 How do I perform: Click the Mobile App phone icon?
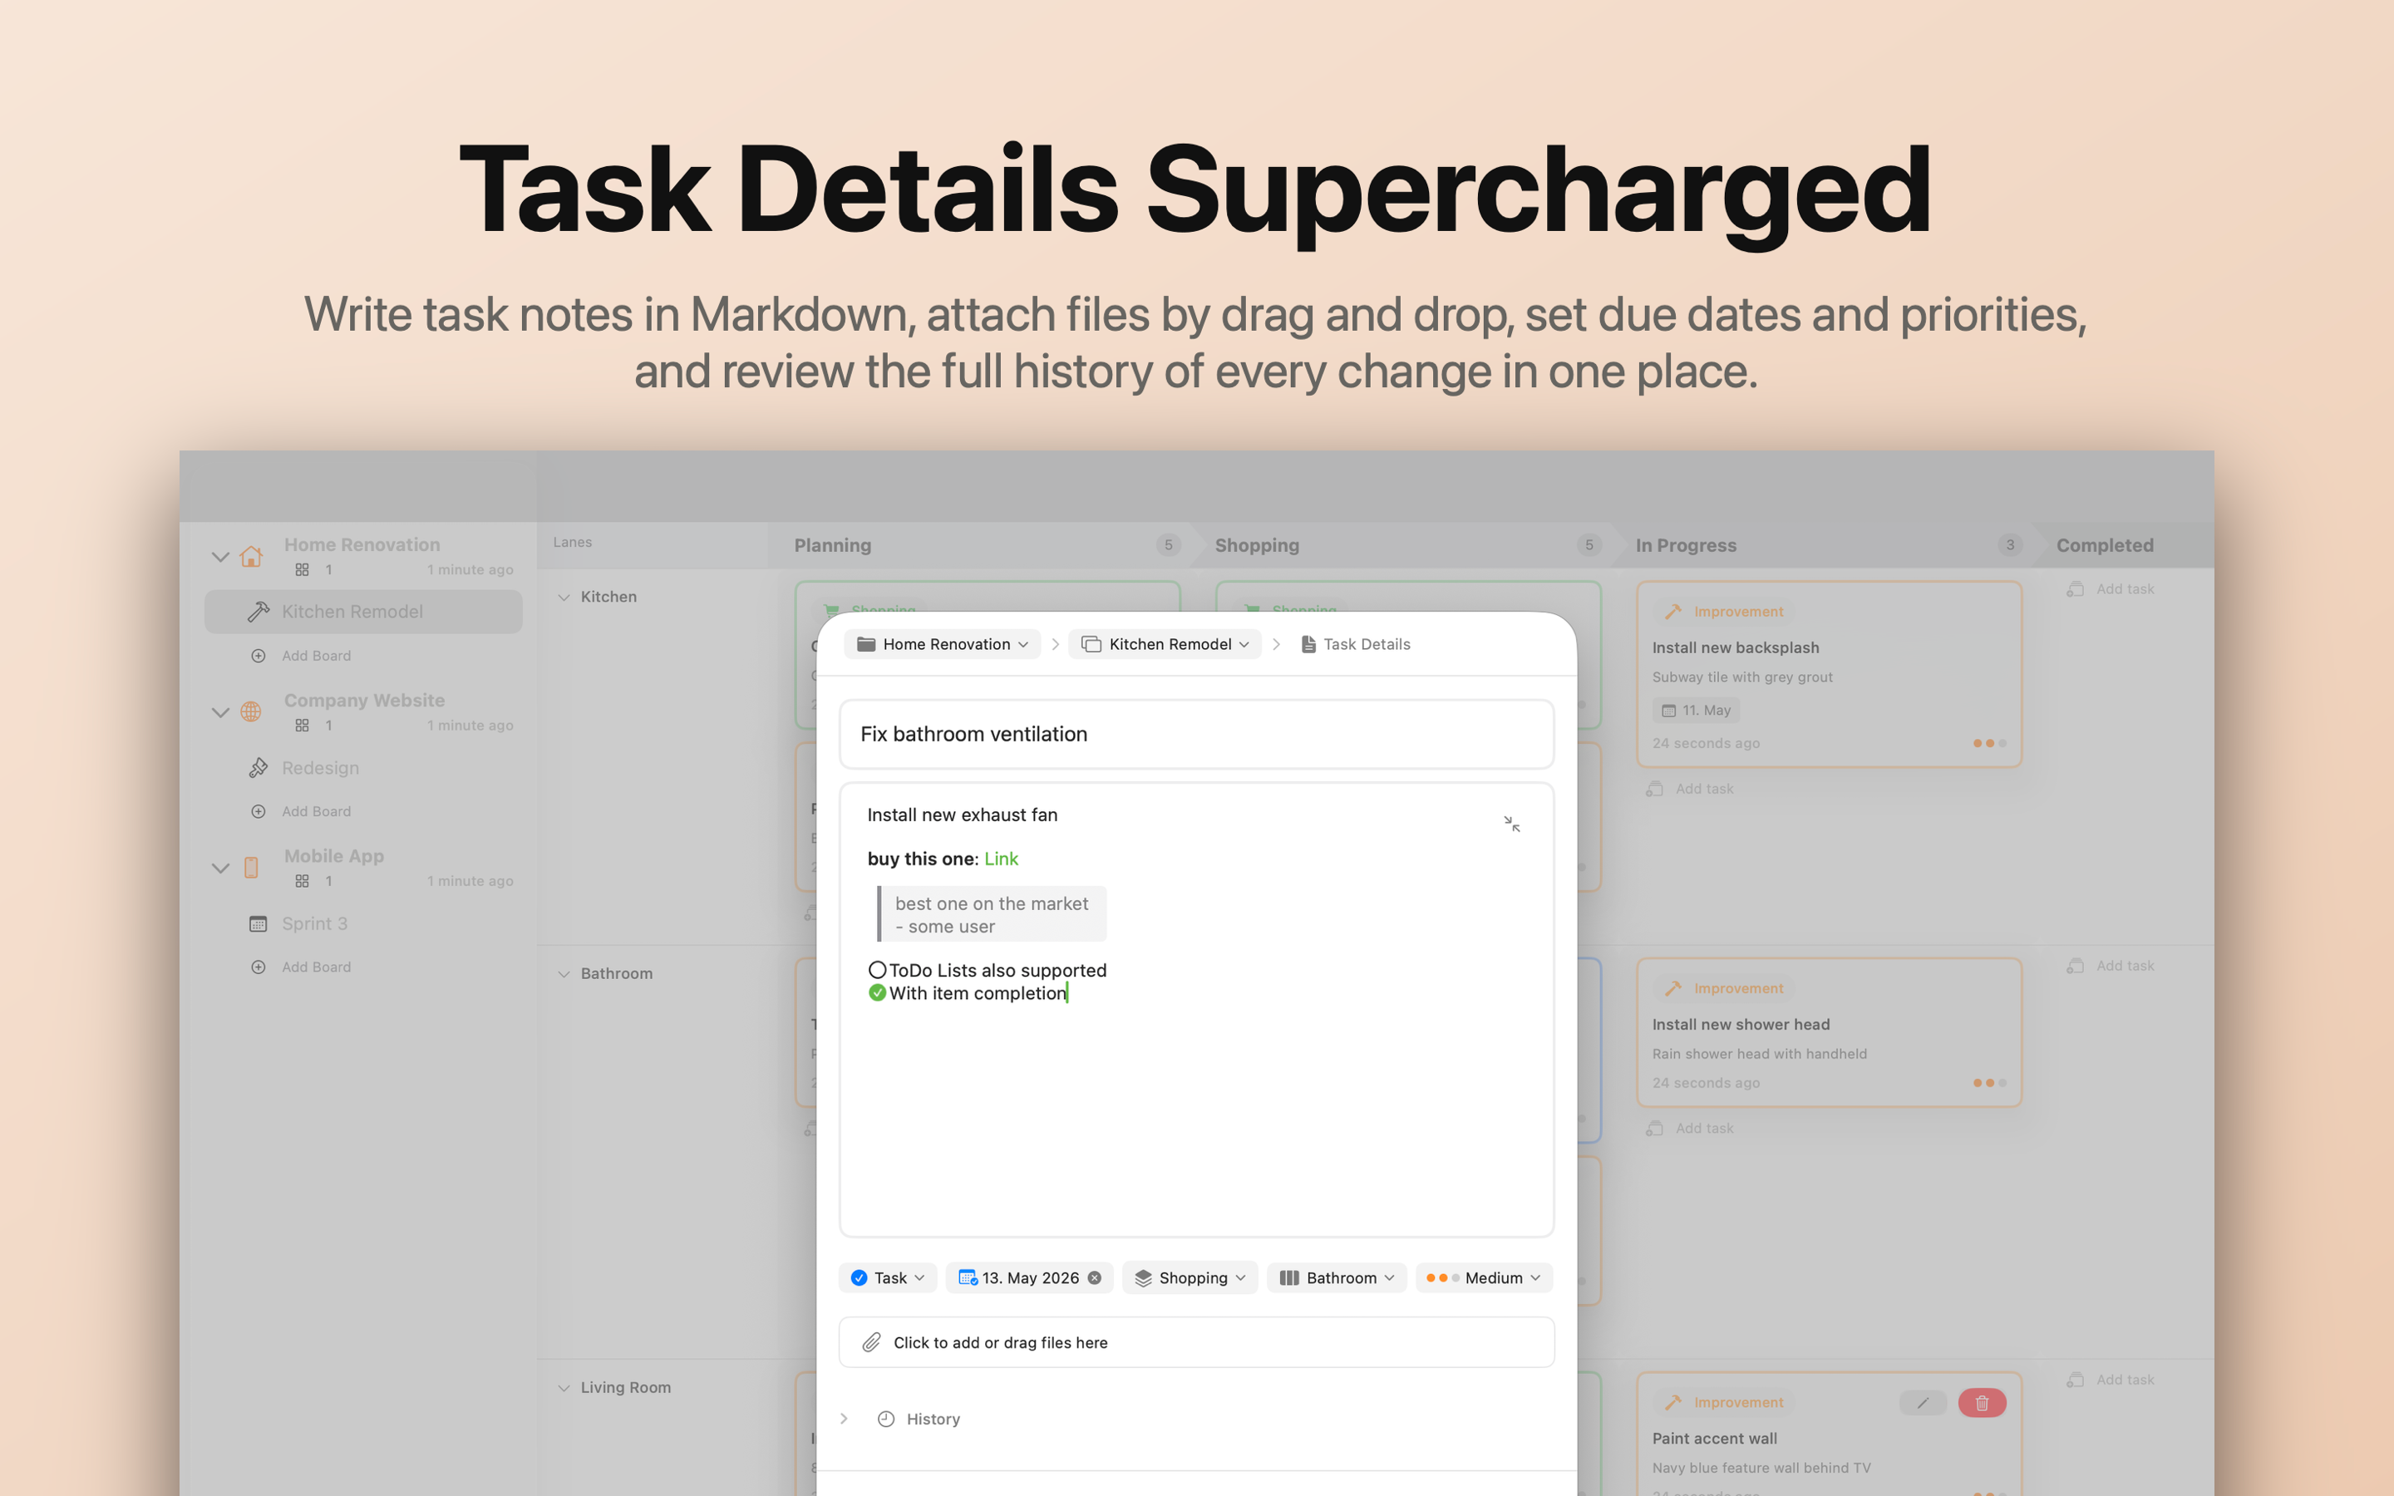[251, 867]
